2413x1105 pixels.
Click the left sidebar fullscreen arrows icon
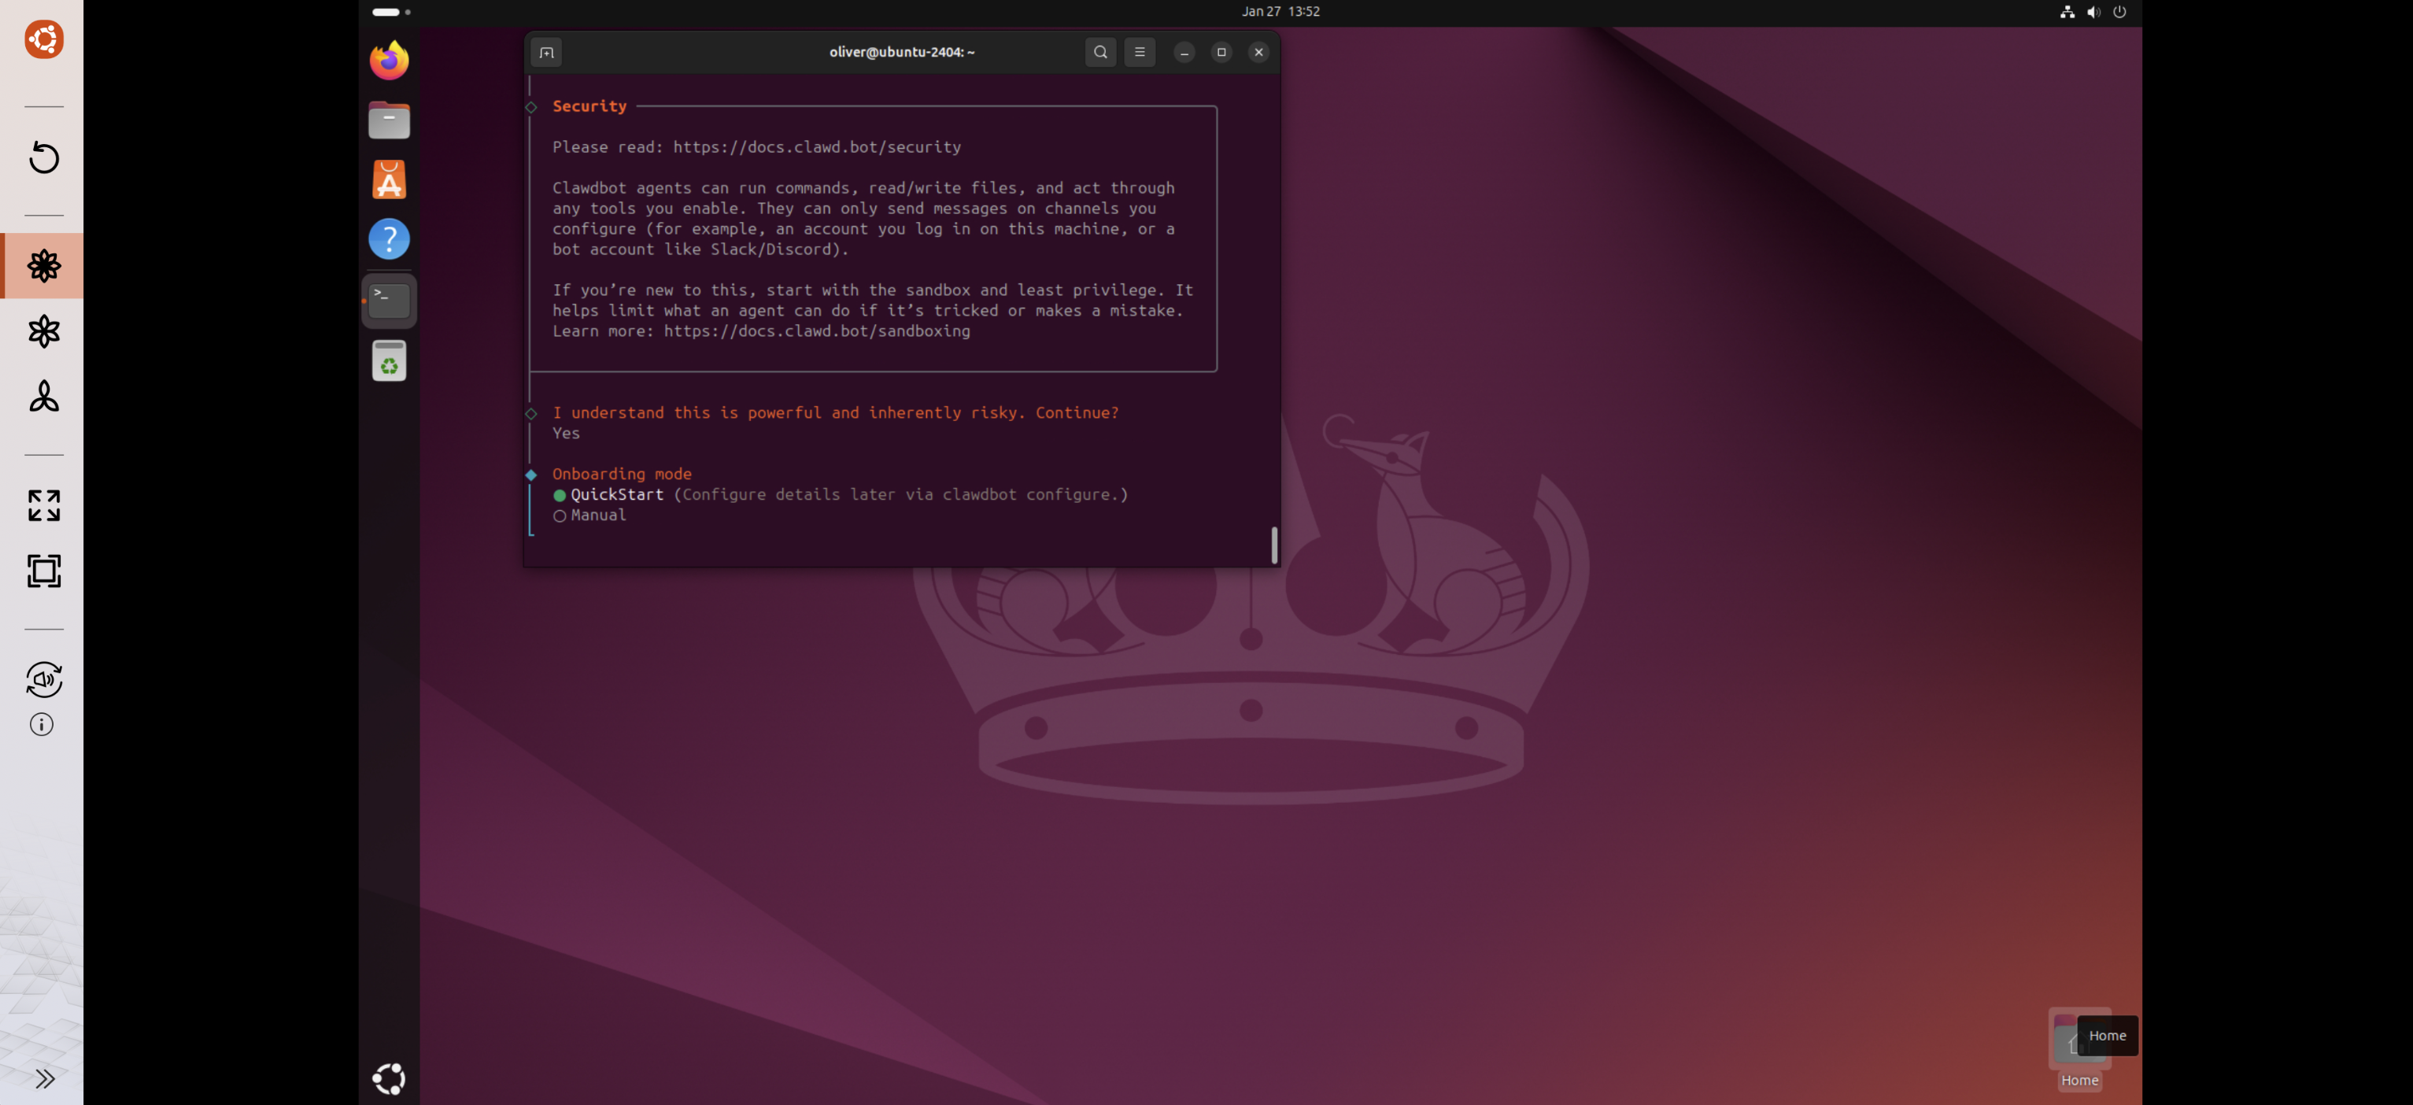(x=44, y=506)
